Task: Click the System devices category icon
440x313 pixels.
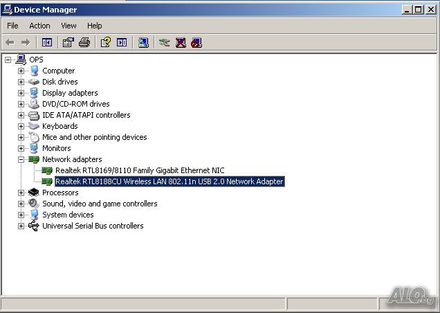Action: point(34,215)
